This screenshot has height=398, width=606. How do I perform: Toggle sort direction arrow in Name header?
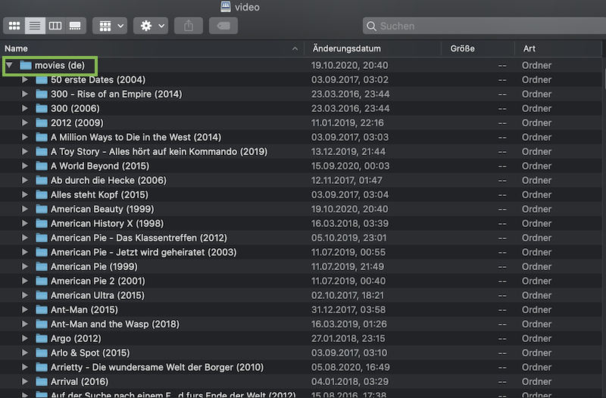295,48
